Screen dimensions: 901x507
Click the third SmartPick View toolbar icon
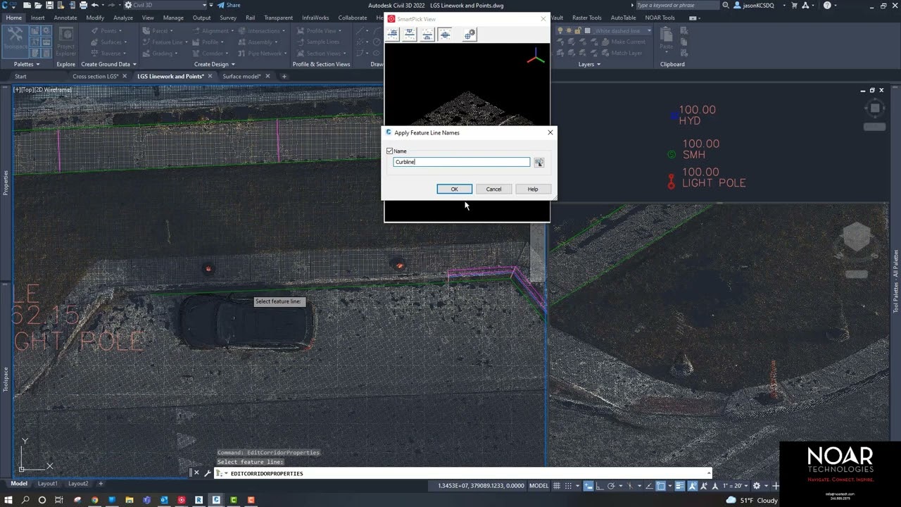click(427, 34)
